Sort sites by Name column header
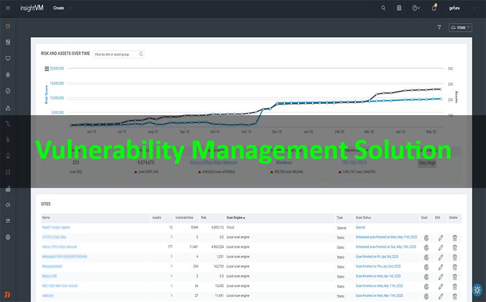This screenshot has width=486, height=302. point(46,218)
